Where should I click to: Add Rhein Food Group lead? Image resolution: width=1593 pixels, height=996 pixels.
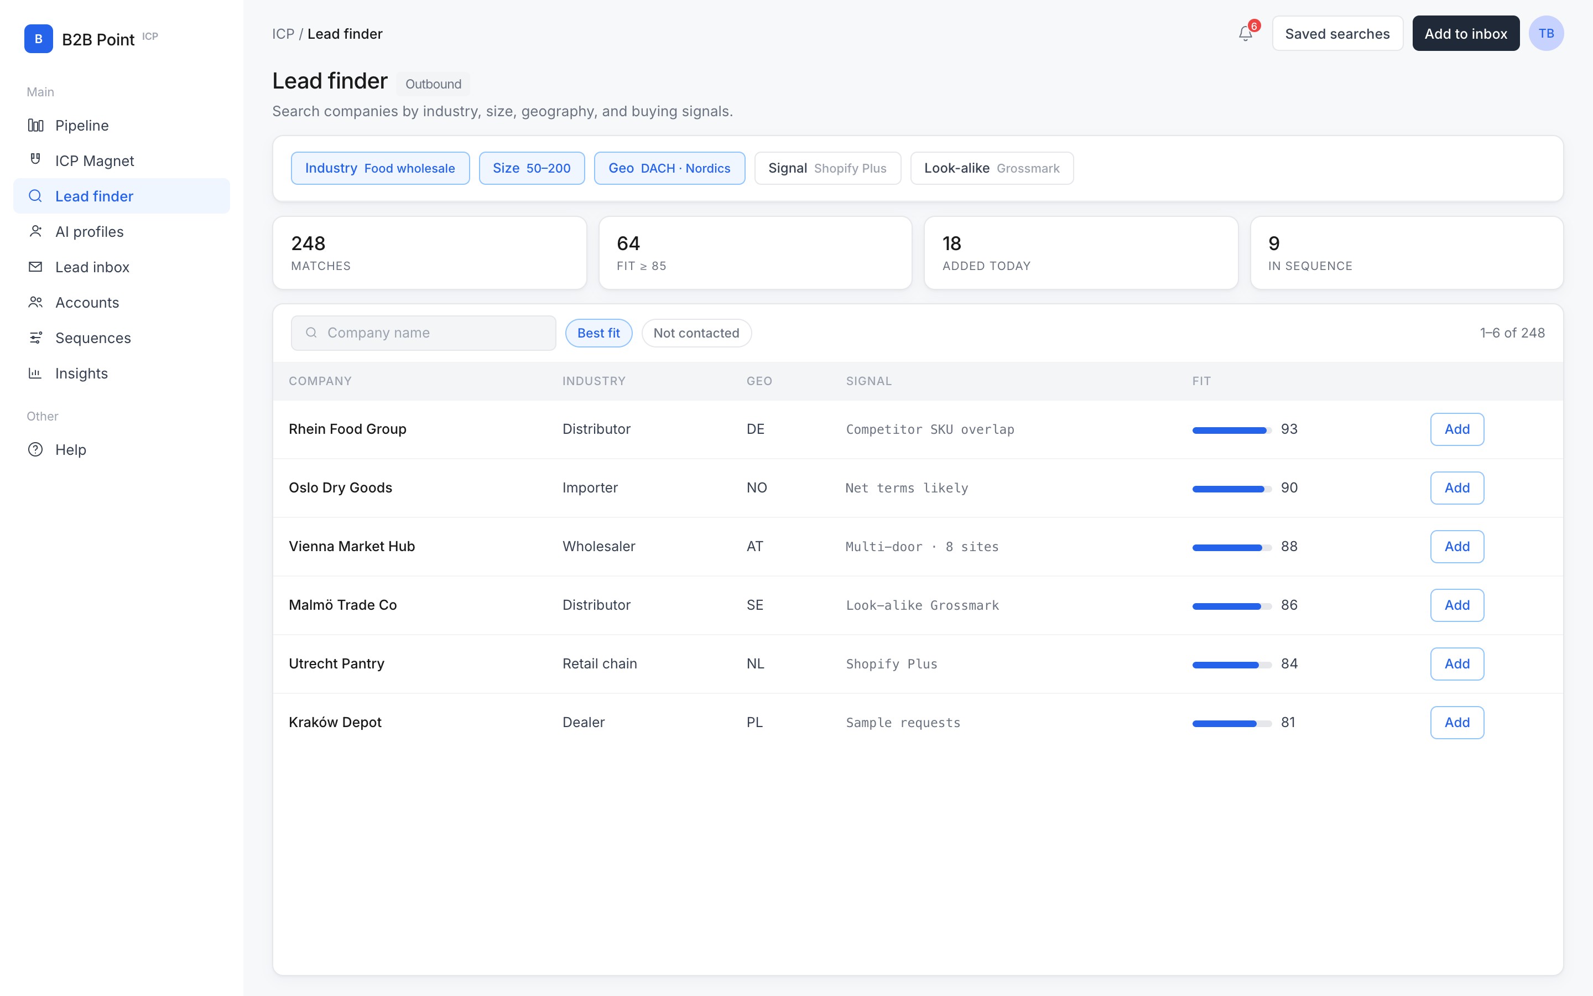click(1457, 429)
